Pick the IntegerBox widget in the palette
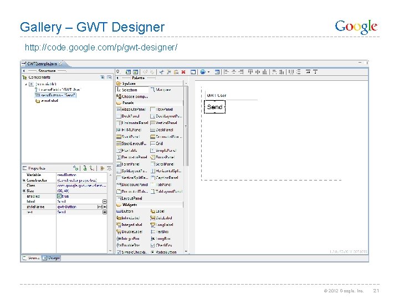This screenshot has height=299, width=399. tap(128, 239)
